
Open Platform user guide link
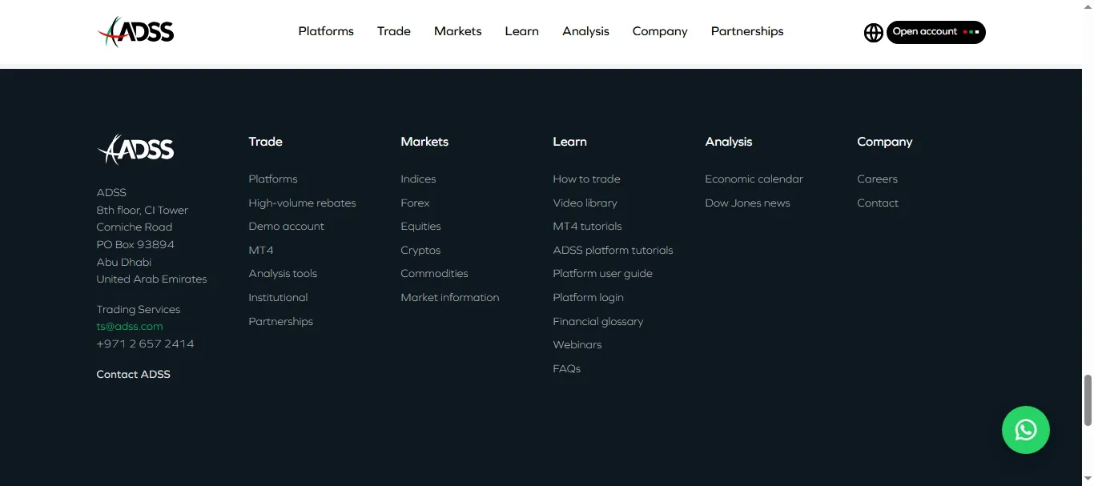click(602, 274)
